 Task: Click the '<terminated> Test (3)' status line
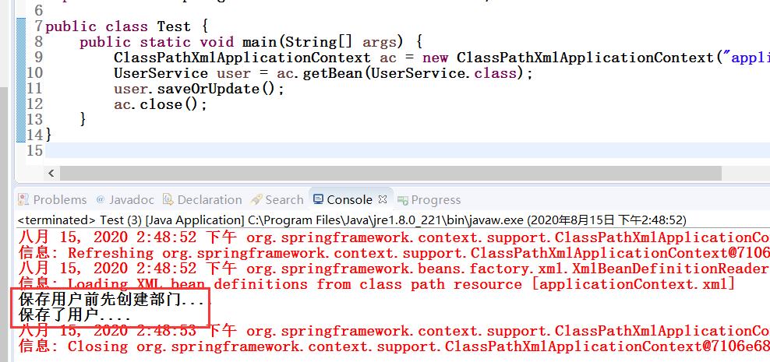click(351, 220)
